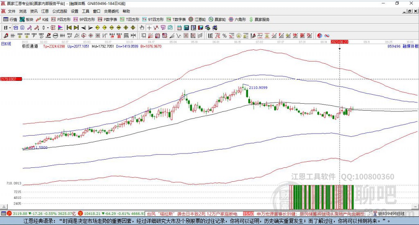This screenshot has height=225, width=419.
Task: Select the red fan lines drawing tool
Action: tap(151, 36)
